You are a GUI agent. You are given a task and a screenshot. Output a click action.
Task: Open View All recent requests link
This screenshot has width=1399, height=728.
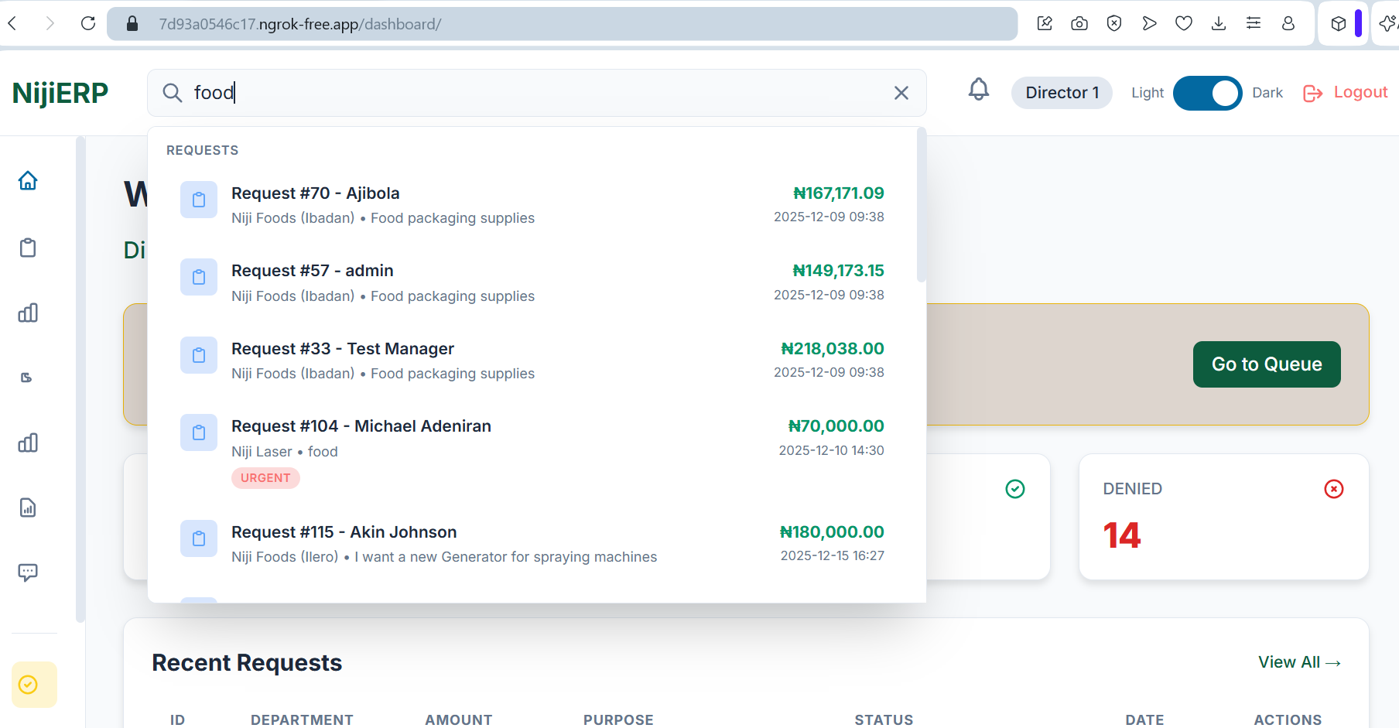[1300, 662]
